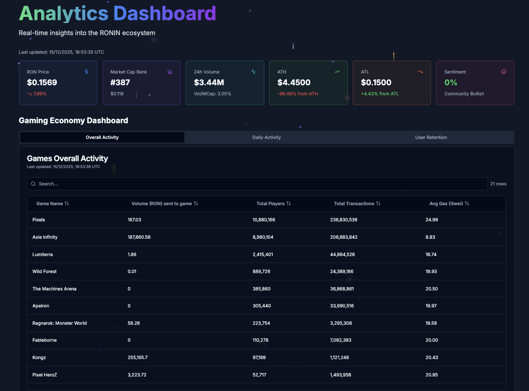Click the dollar icon on RON Price card
The image size is (529, 391).
pos(86,72)
